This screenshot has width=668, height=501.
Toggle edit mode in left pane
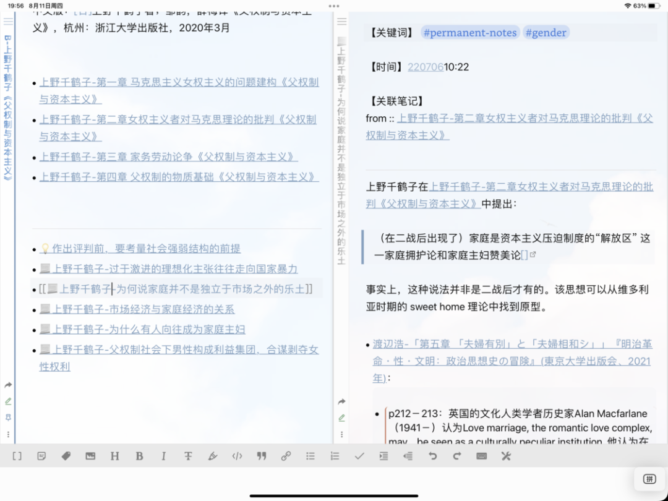point(8,401)
